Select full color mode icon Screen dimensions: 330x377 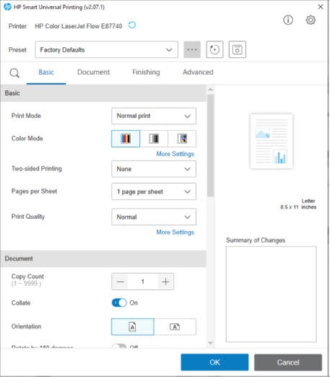[125, 138]
